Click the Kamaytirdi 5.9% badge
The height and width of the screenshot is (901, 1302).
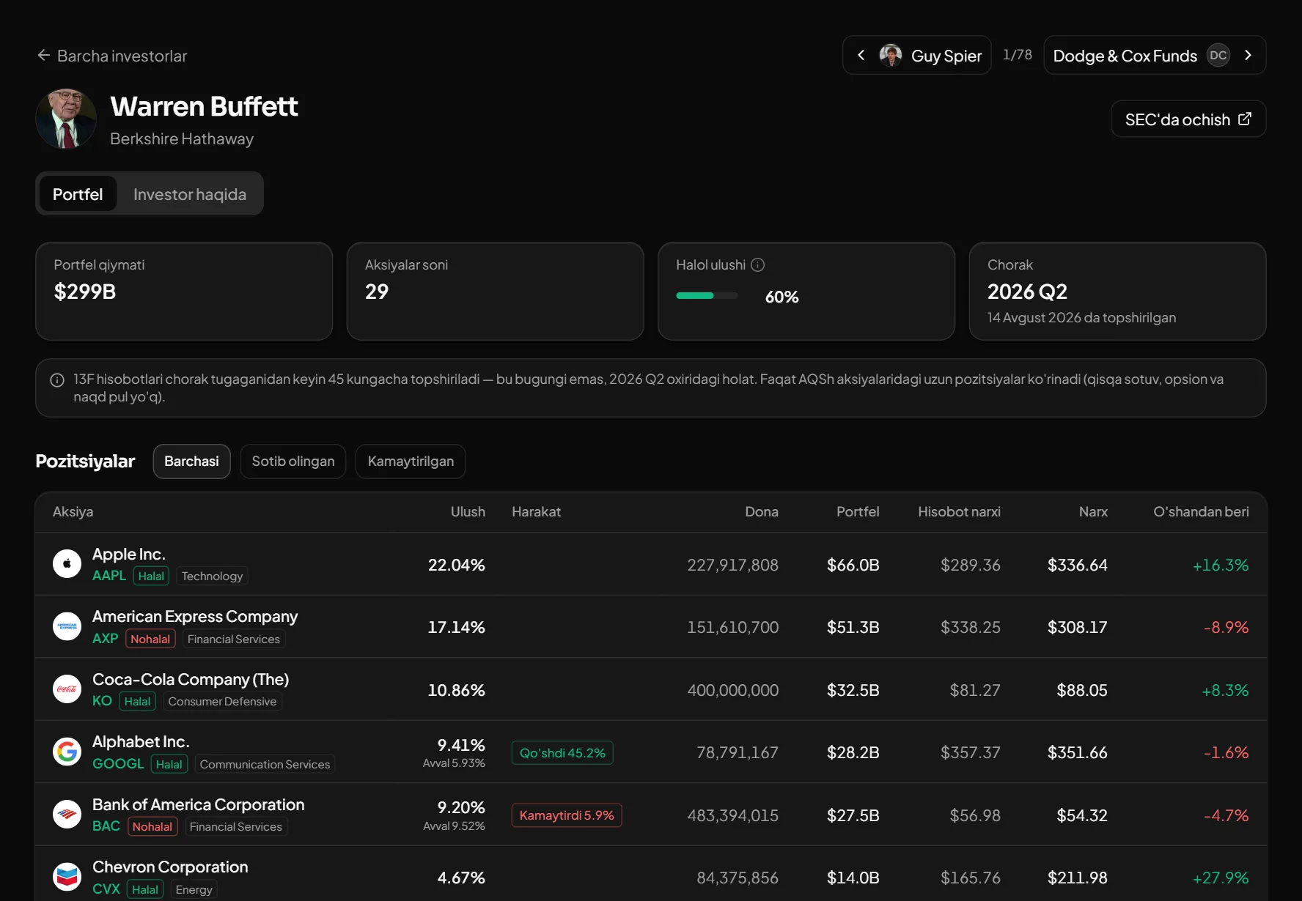click(567, 815)
